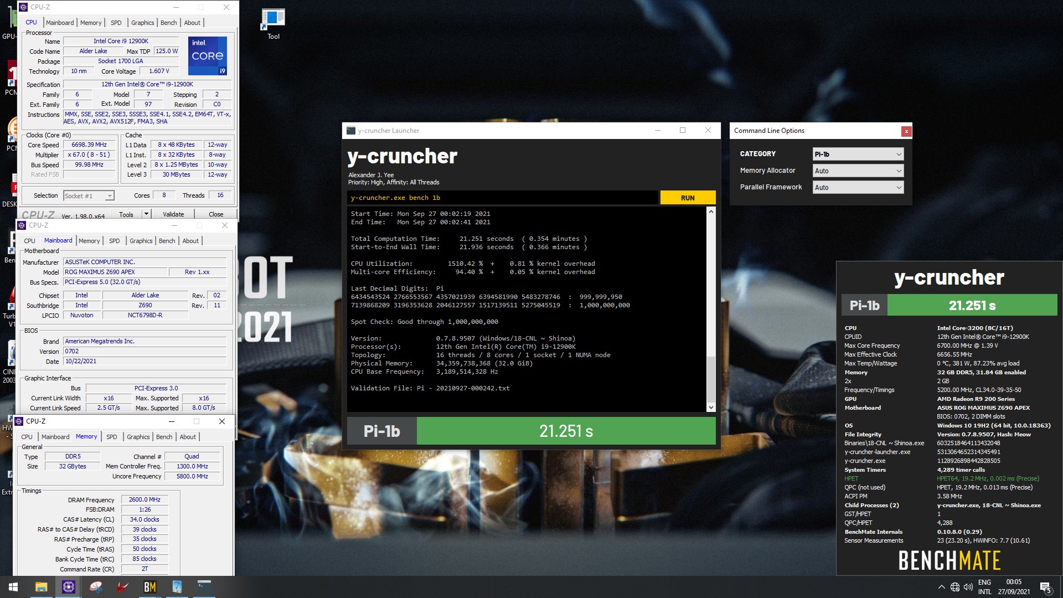The image size is (1063, 598).
Task: Open Memory tab in top CPU-Z window
Action: (x=91, y=23)
